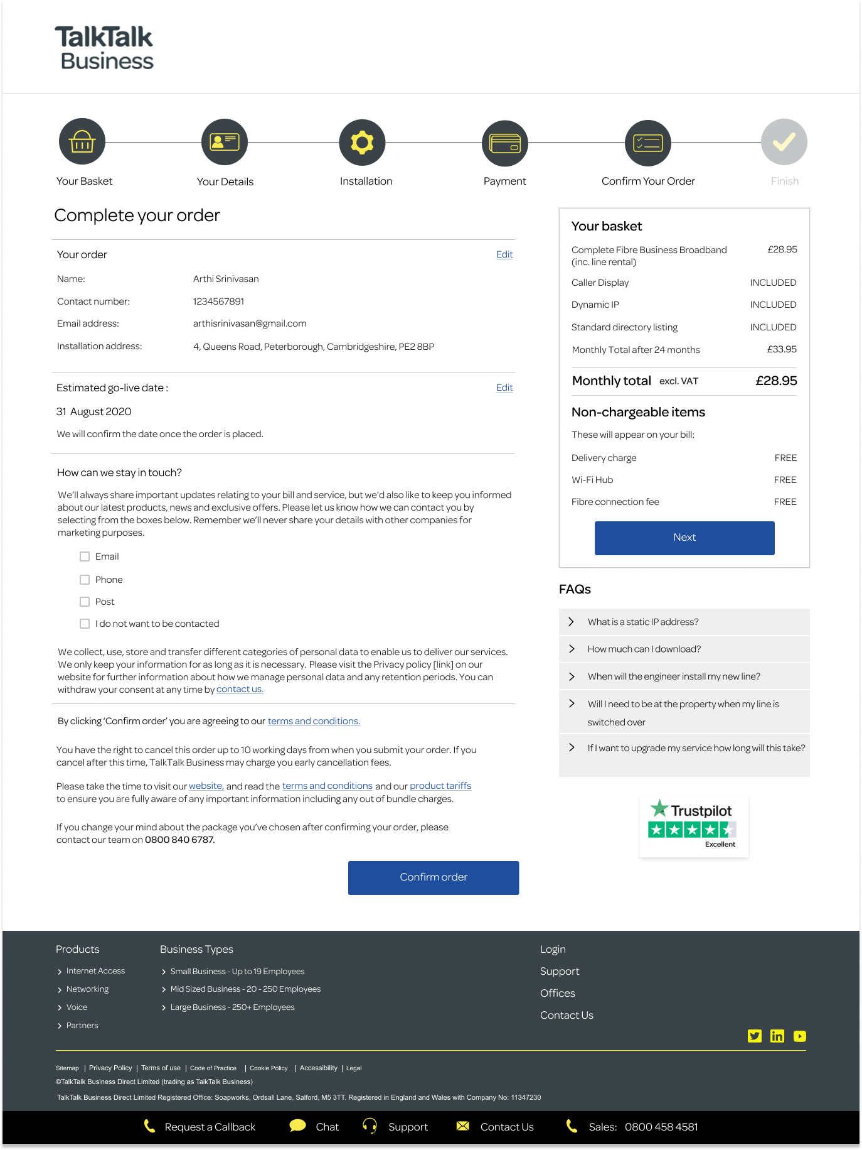Open the LinkedIn icon in footer
Screen dimensions: 862x1150
(x=777, y=1036)
